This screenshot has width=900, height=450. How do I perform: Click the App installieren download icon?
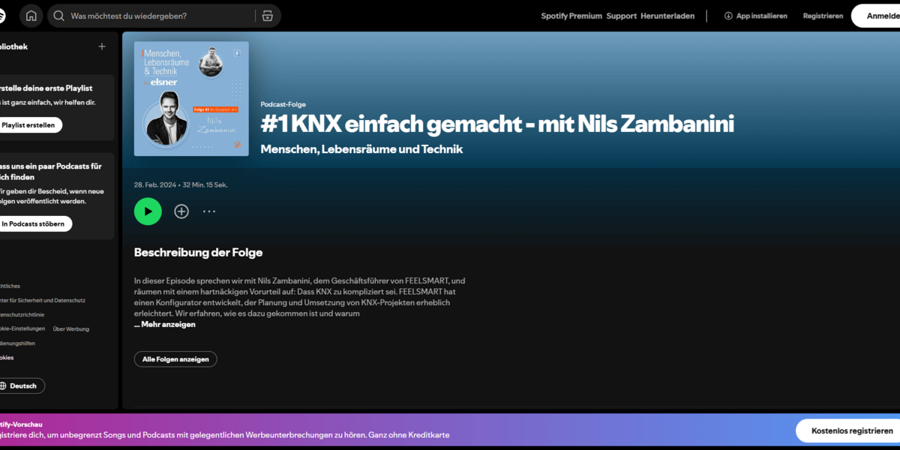pyautogui.click(x=728, y=16)
